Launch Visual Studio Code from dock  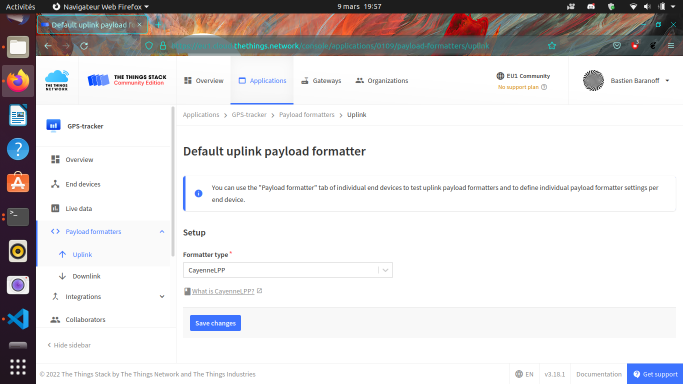tap(18, 319)
